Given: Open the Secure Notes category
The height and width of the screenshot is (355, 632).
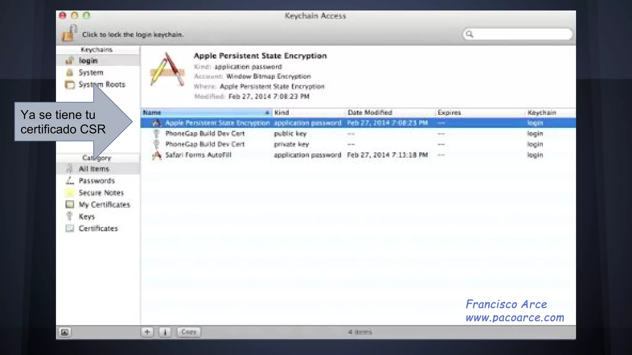Looking at the screenshot, I should (101, 193).
